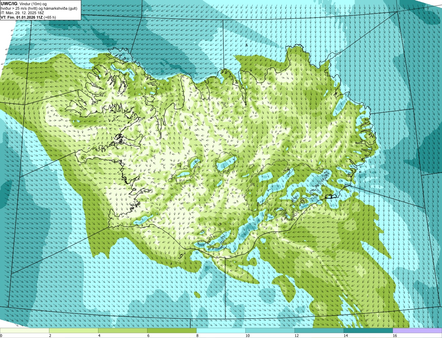Click the legend value label "2"
Screen dimensions: 442x338
[50, 336]
